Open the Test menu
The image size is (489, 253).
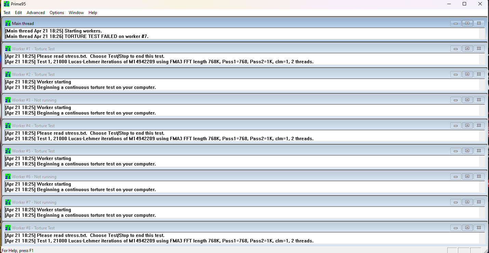[7, 13]
